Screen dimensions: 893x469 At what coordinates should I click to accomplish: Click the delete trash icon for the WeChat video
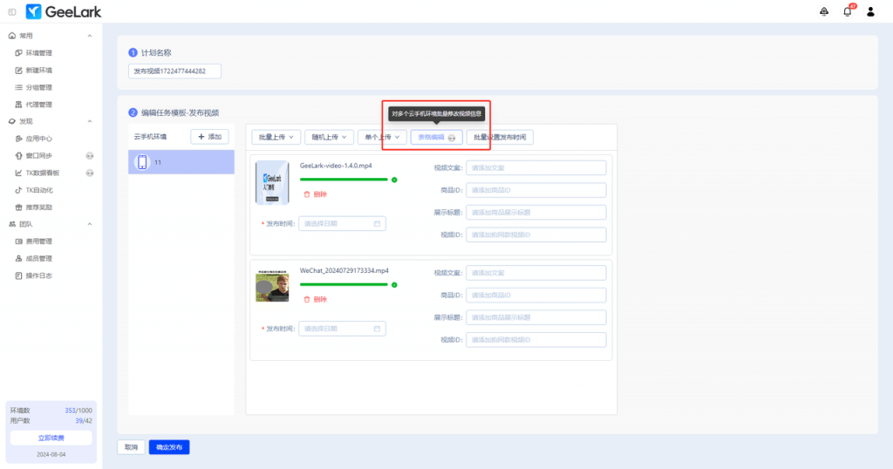306,299
